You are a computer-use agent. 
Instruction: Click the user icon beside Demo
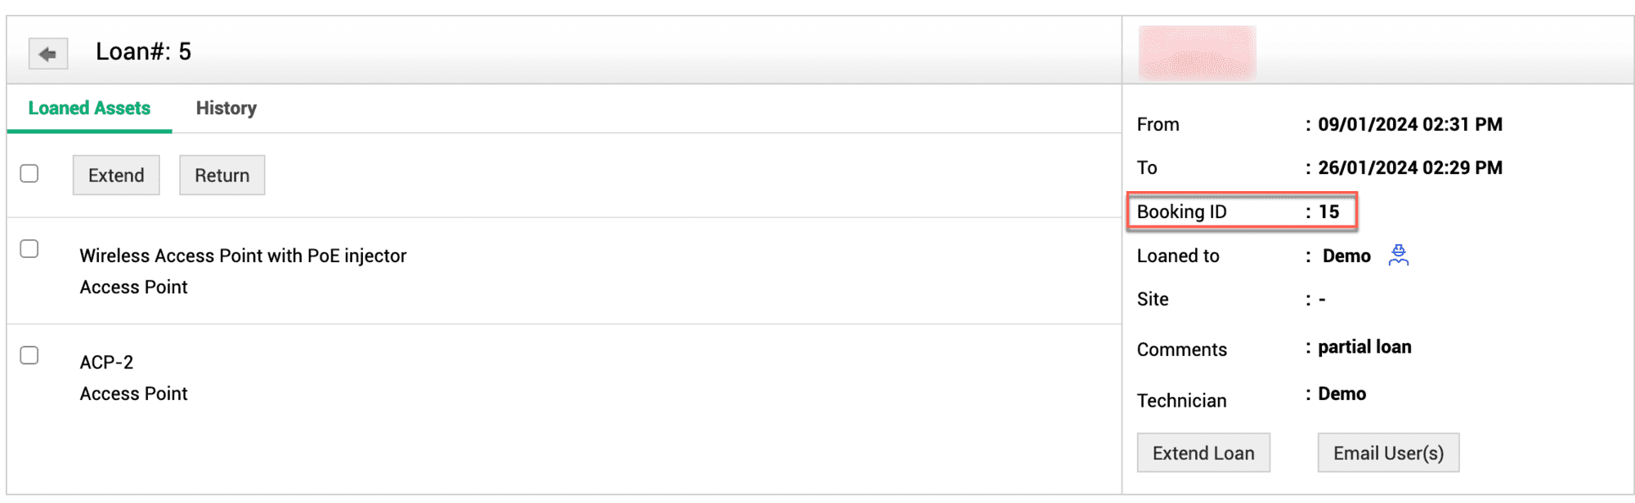[x=1398, y=256]
